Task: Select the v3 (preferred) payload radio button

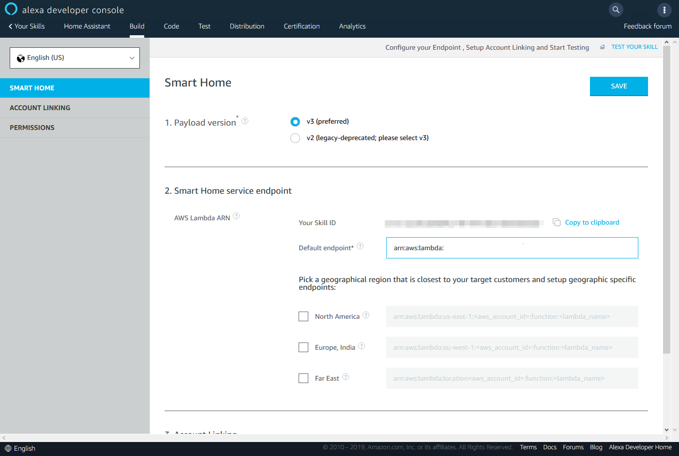Action: point(295,122)
